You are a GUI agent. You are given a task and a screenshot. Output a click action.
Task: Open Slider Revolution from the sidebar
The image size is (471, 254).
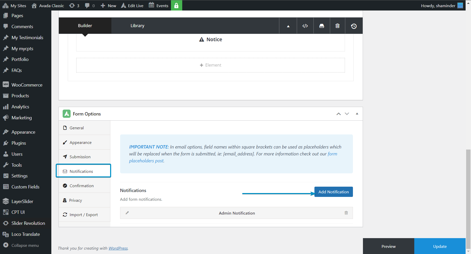[28, 223]
